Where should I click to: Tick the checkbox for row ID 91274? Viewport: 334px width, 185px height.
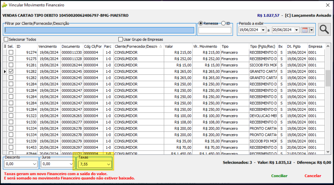pos(11,52)
